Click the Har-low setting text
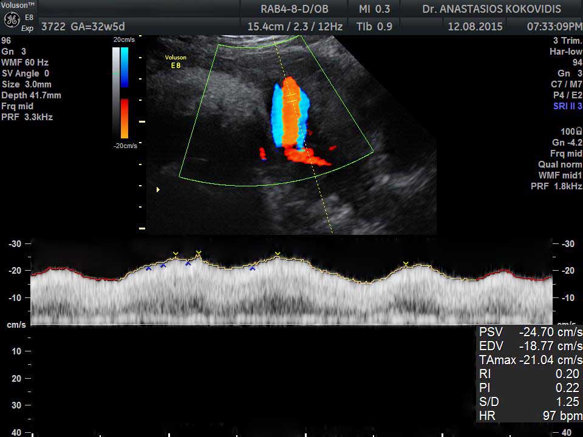This screenshot has width=583, height=437. 566,52
